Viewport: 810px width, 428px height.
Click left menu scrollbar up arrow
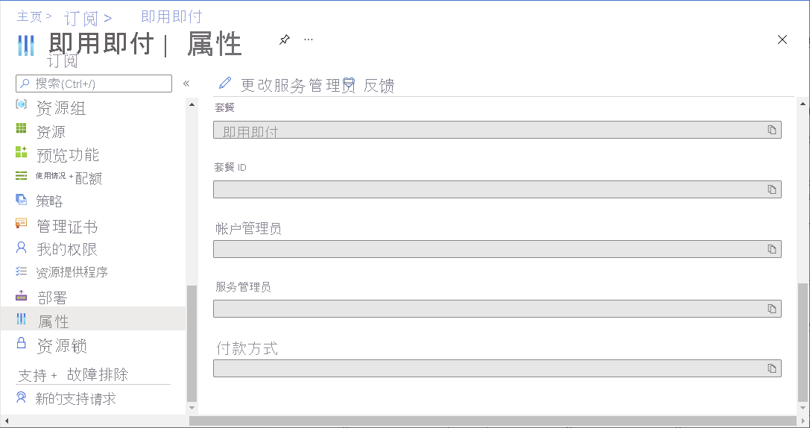192,104
